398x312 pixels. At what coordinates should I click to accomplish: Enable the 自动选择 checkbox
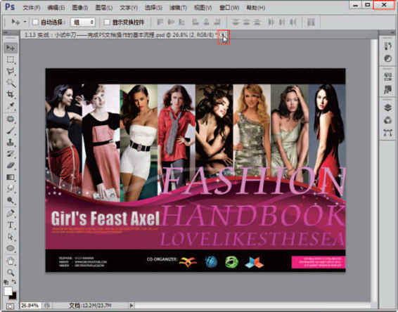coord(35,22)
